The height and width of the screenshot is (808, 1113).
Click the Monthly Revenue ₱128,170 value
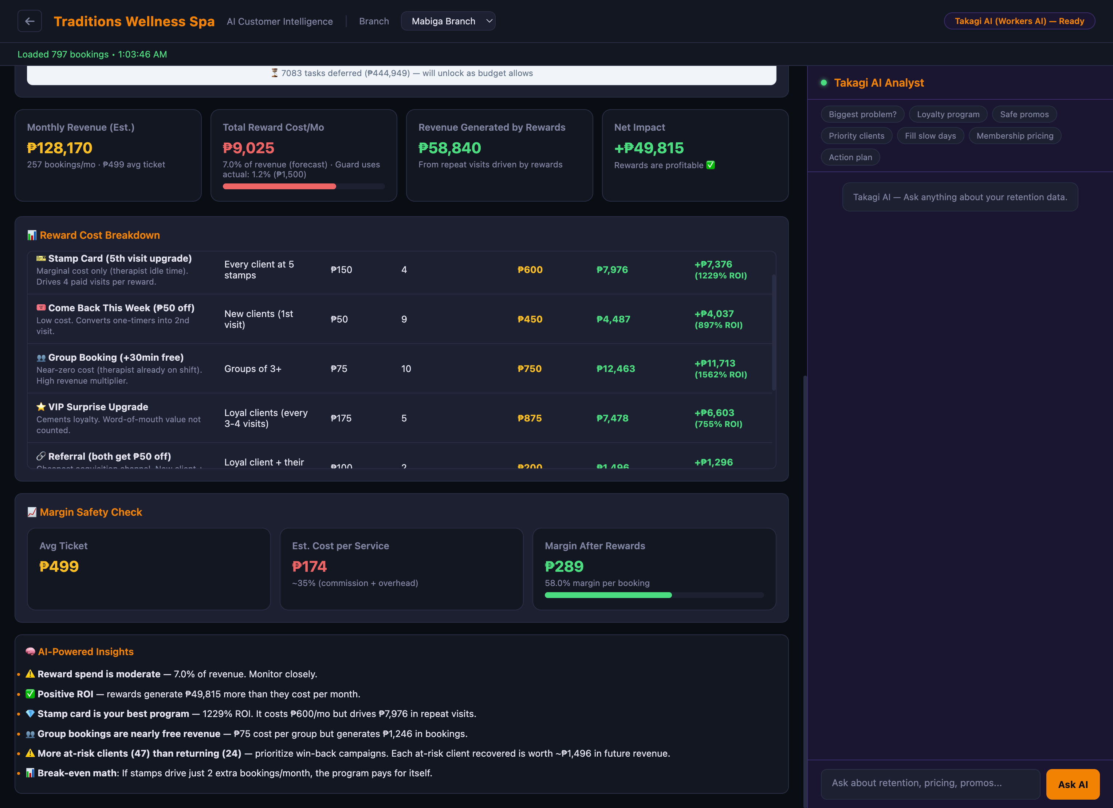pyautogui.click(x=60, y=148)
